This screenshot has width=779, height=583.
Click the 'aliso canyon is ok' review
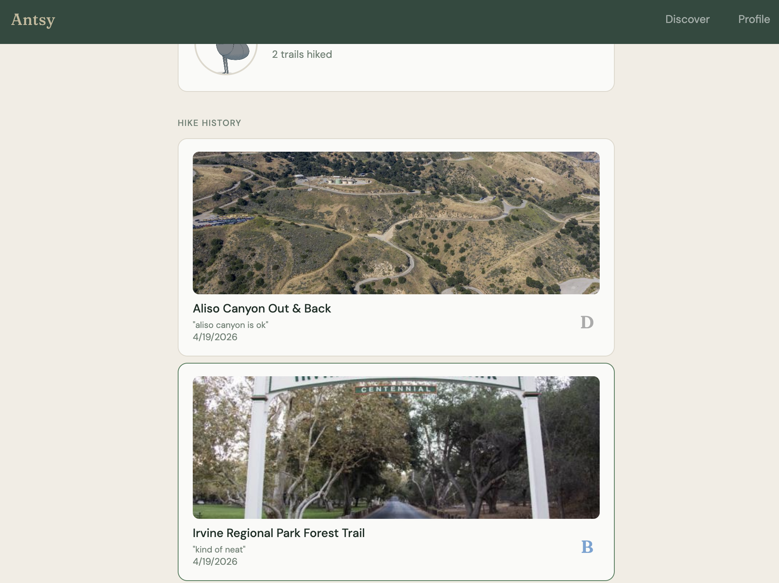(230, 325)
